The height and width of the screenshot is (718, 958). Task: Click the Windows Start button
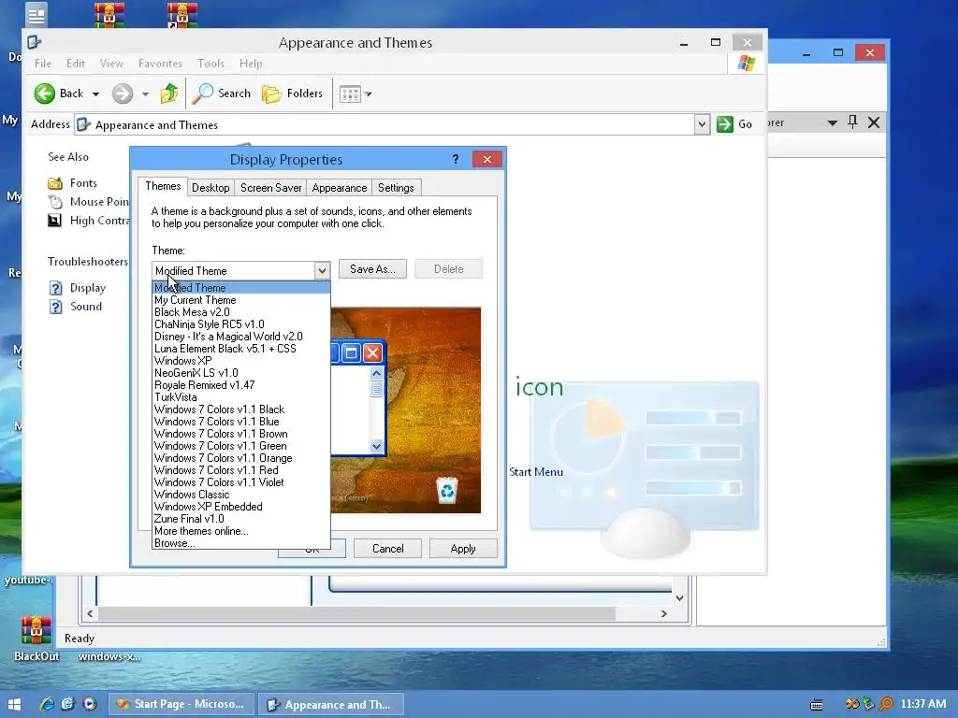pos(15,704)
